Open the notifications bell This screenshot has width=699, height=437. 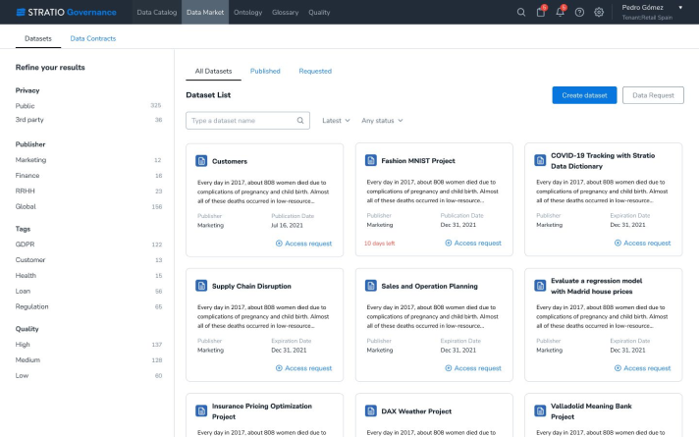click(560, 12)
